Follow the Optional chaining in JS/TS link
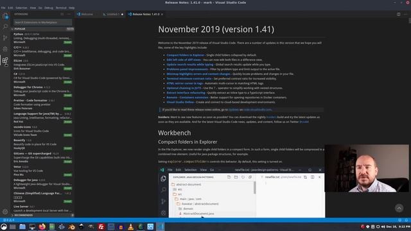 pyautogui.click(x=184, y=88)
